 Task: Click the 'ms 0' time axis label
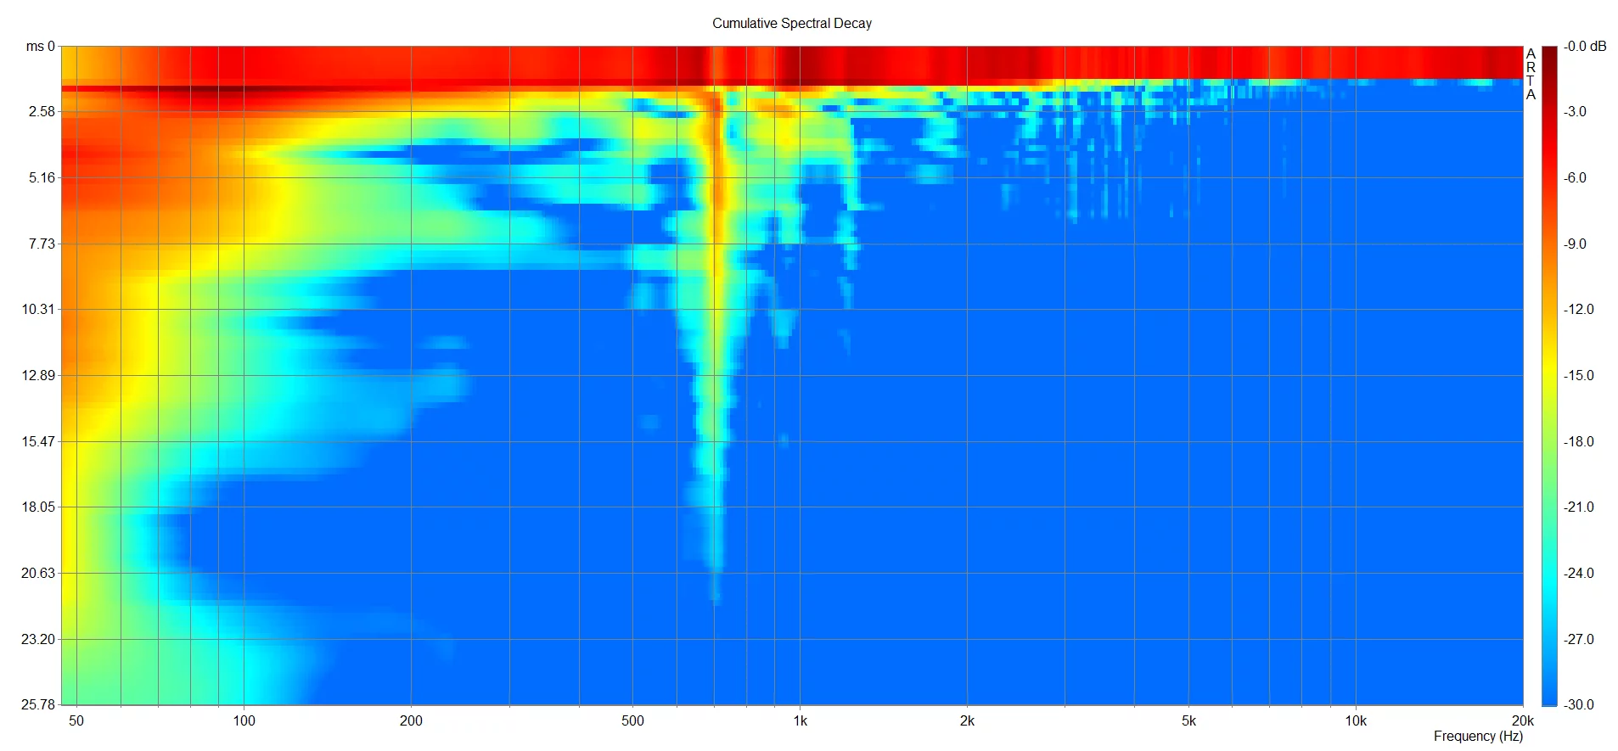[x=40, y=46]
